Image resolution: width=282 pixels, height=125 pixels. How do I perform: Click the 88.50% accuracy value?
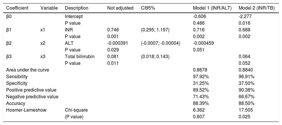click(x=246, y=103)
